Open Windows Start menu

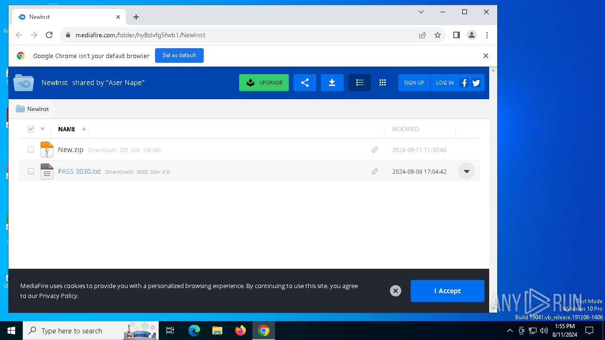(11, 331)
